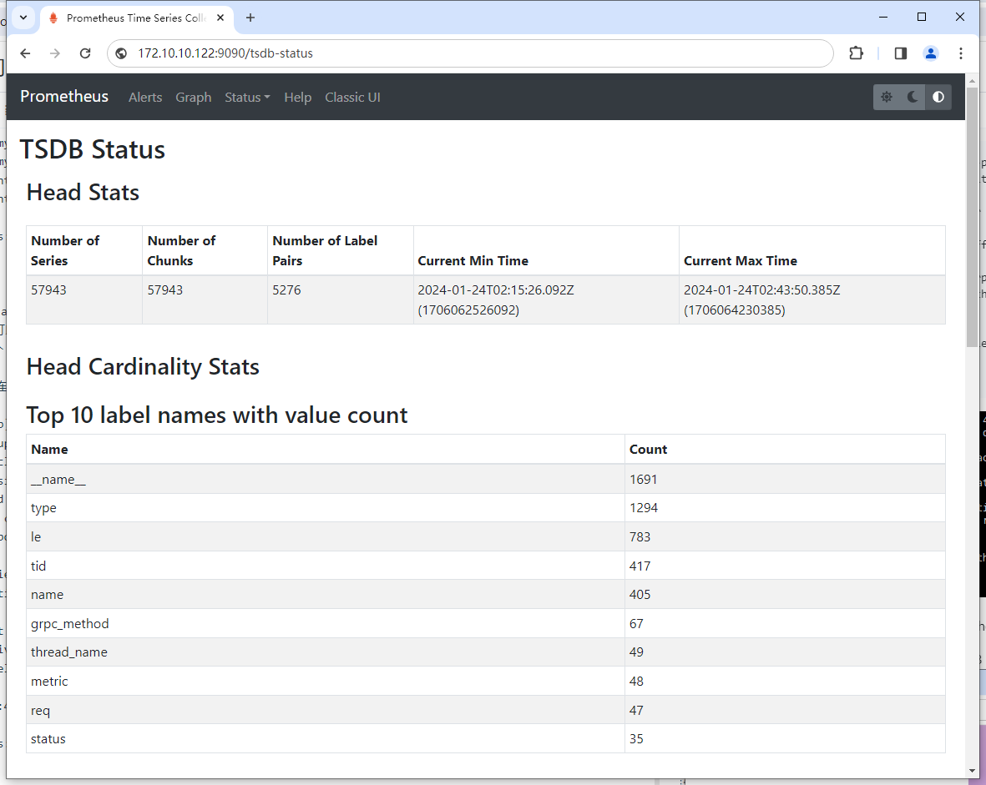Open the Help link
Image resolution: width=986 pixels, height=785 pixels.
tap(297, 98)
